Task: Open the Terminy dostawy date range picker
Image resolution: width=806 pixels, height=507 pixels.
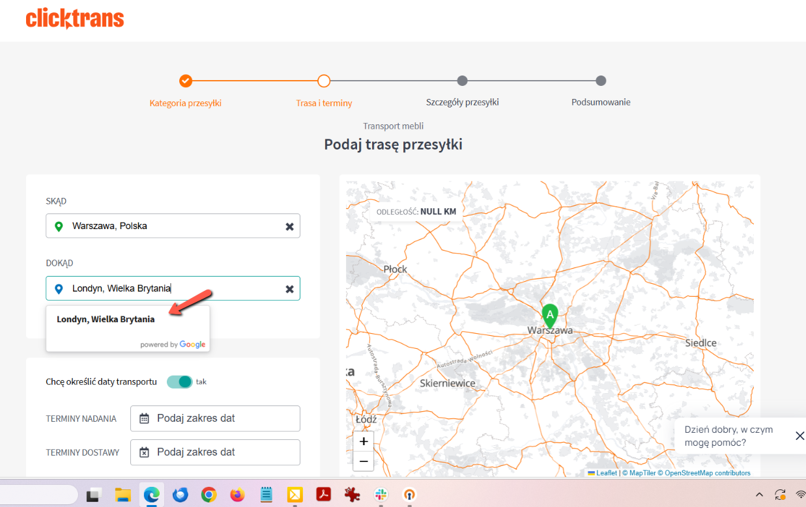Action: (x=215, y=452)
